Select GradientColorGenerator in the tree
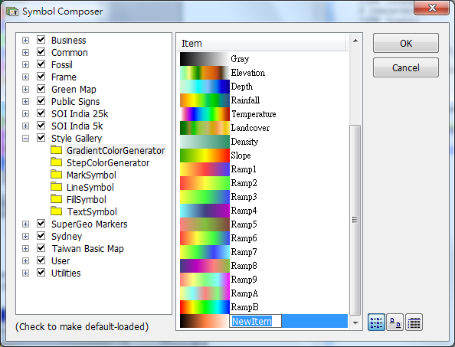 [116, 151]
